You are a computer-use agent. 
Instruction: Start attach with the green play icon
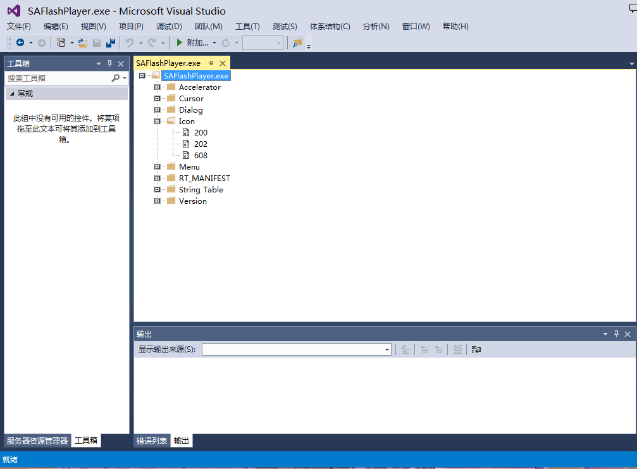click(x=179, y=42)
